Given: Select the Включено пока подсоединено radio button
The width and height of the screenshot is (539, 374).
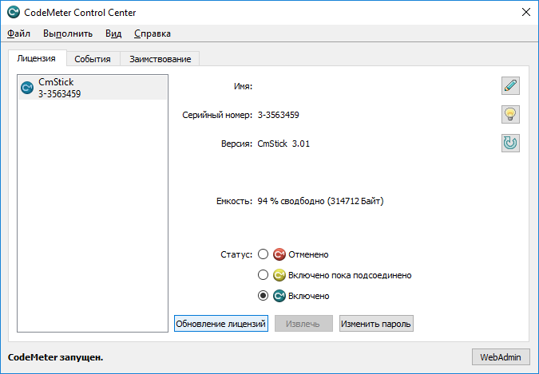Looking at the screenshot, I should point(264,275).
